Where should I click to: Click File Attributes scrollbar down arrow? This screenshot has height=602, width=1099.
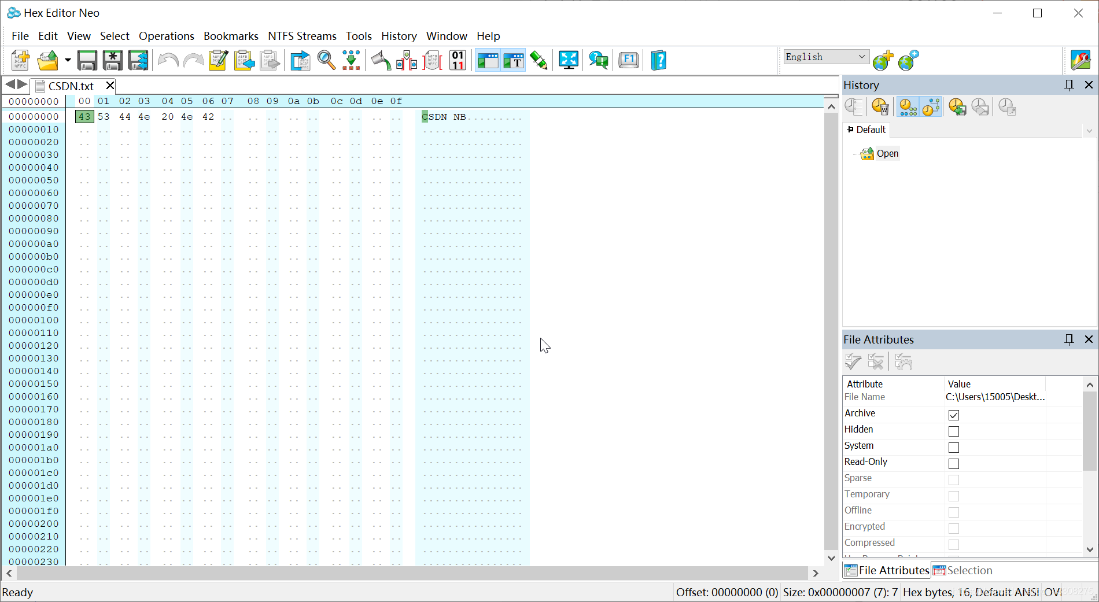coord(1090,549)
